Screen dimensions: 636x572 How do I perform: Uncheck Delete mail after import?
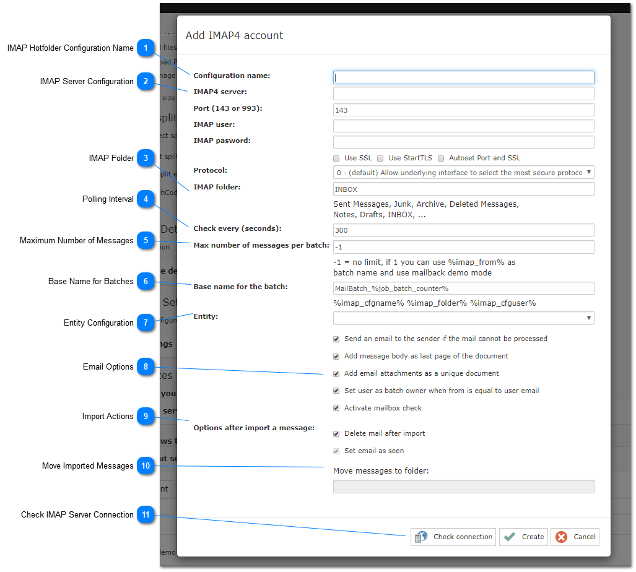336,434
